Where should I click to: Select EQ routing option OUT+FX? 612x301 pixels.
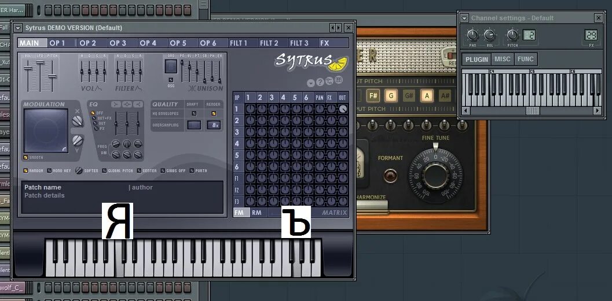tap(94, 118)
